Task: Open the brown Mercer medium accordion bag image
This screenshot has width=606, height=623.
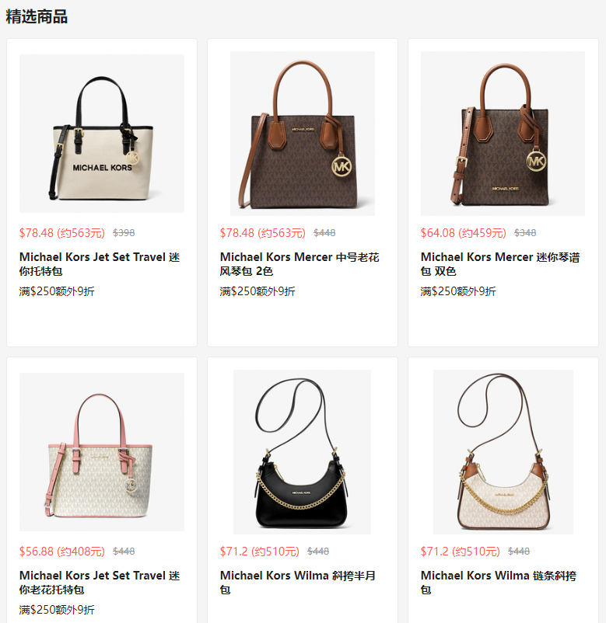Action: pos(303,134)
